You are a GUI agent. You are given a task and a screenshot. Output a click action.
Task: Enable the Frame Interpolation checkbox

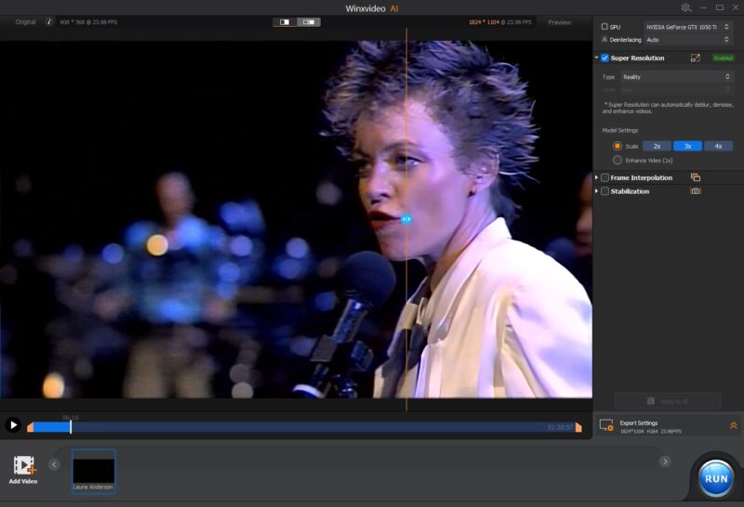605,177
